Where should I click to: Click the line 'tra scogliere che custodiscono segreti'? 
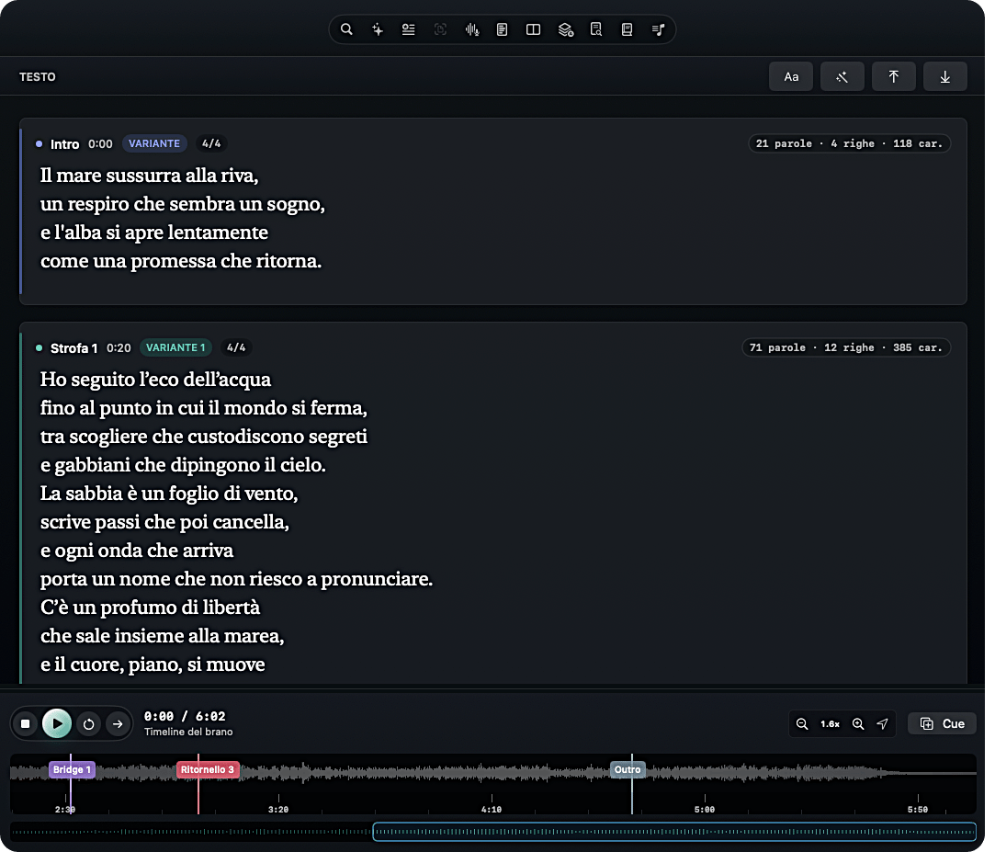204,437
